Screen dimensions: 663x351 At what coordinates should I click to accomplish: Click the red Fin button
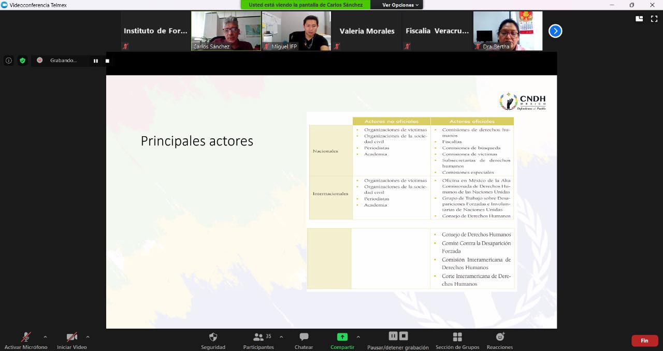pyautogui.click(x=644, y=341)
